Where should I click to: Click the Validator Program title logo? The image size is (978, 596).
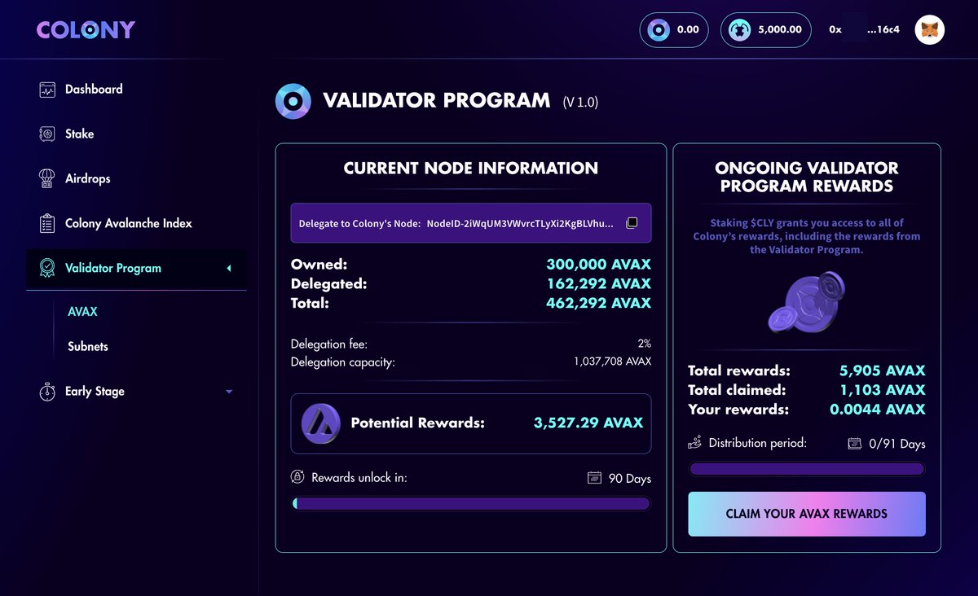pyautogui.click(x=293, y=102)
